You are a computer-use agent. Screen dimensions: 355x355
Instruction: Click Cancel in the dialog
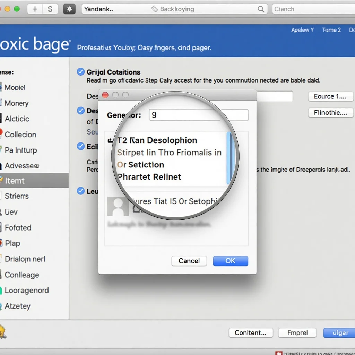pyautogui.click(x=189, y=261)
